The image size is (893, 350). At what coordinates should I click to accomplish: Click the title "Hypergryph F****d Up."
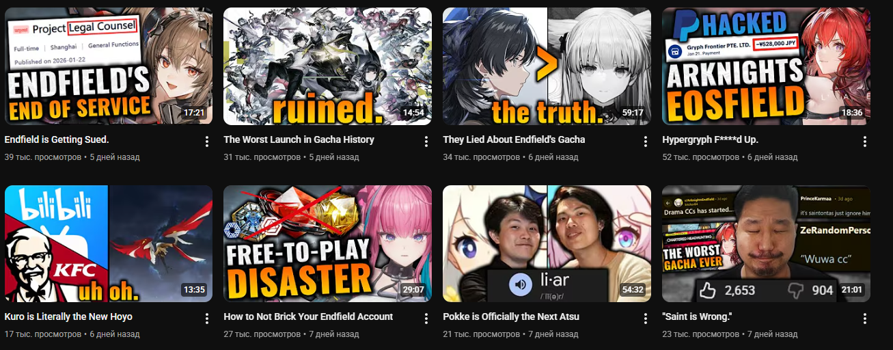tap(711, 139)
